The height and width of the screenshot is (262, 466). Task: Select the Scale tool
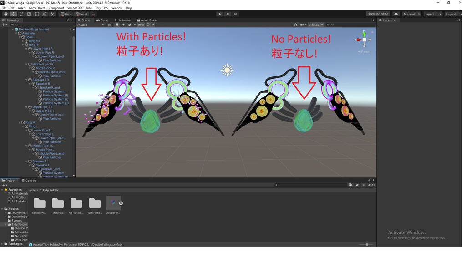coord(29,14)
